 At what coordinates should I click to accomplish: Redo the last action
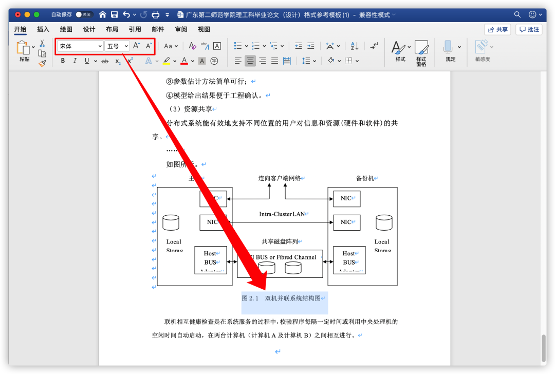point(143,14)
